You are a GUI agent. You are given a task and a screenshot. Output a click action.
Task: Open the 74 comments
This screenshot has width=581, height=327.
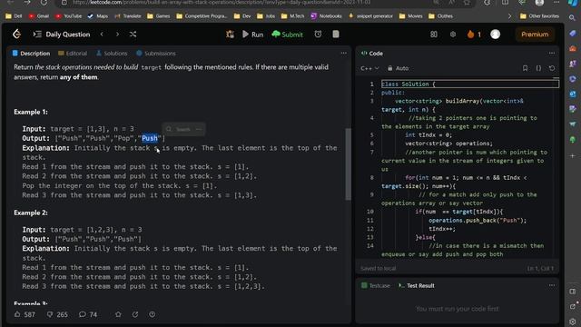pos(88,314)
